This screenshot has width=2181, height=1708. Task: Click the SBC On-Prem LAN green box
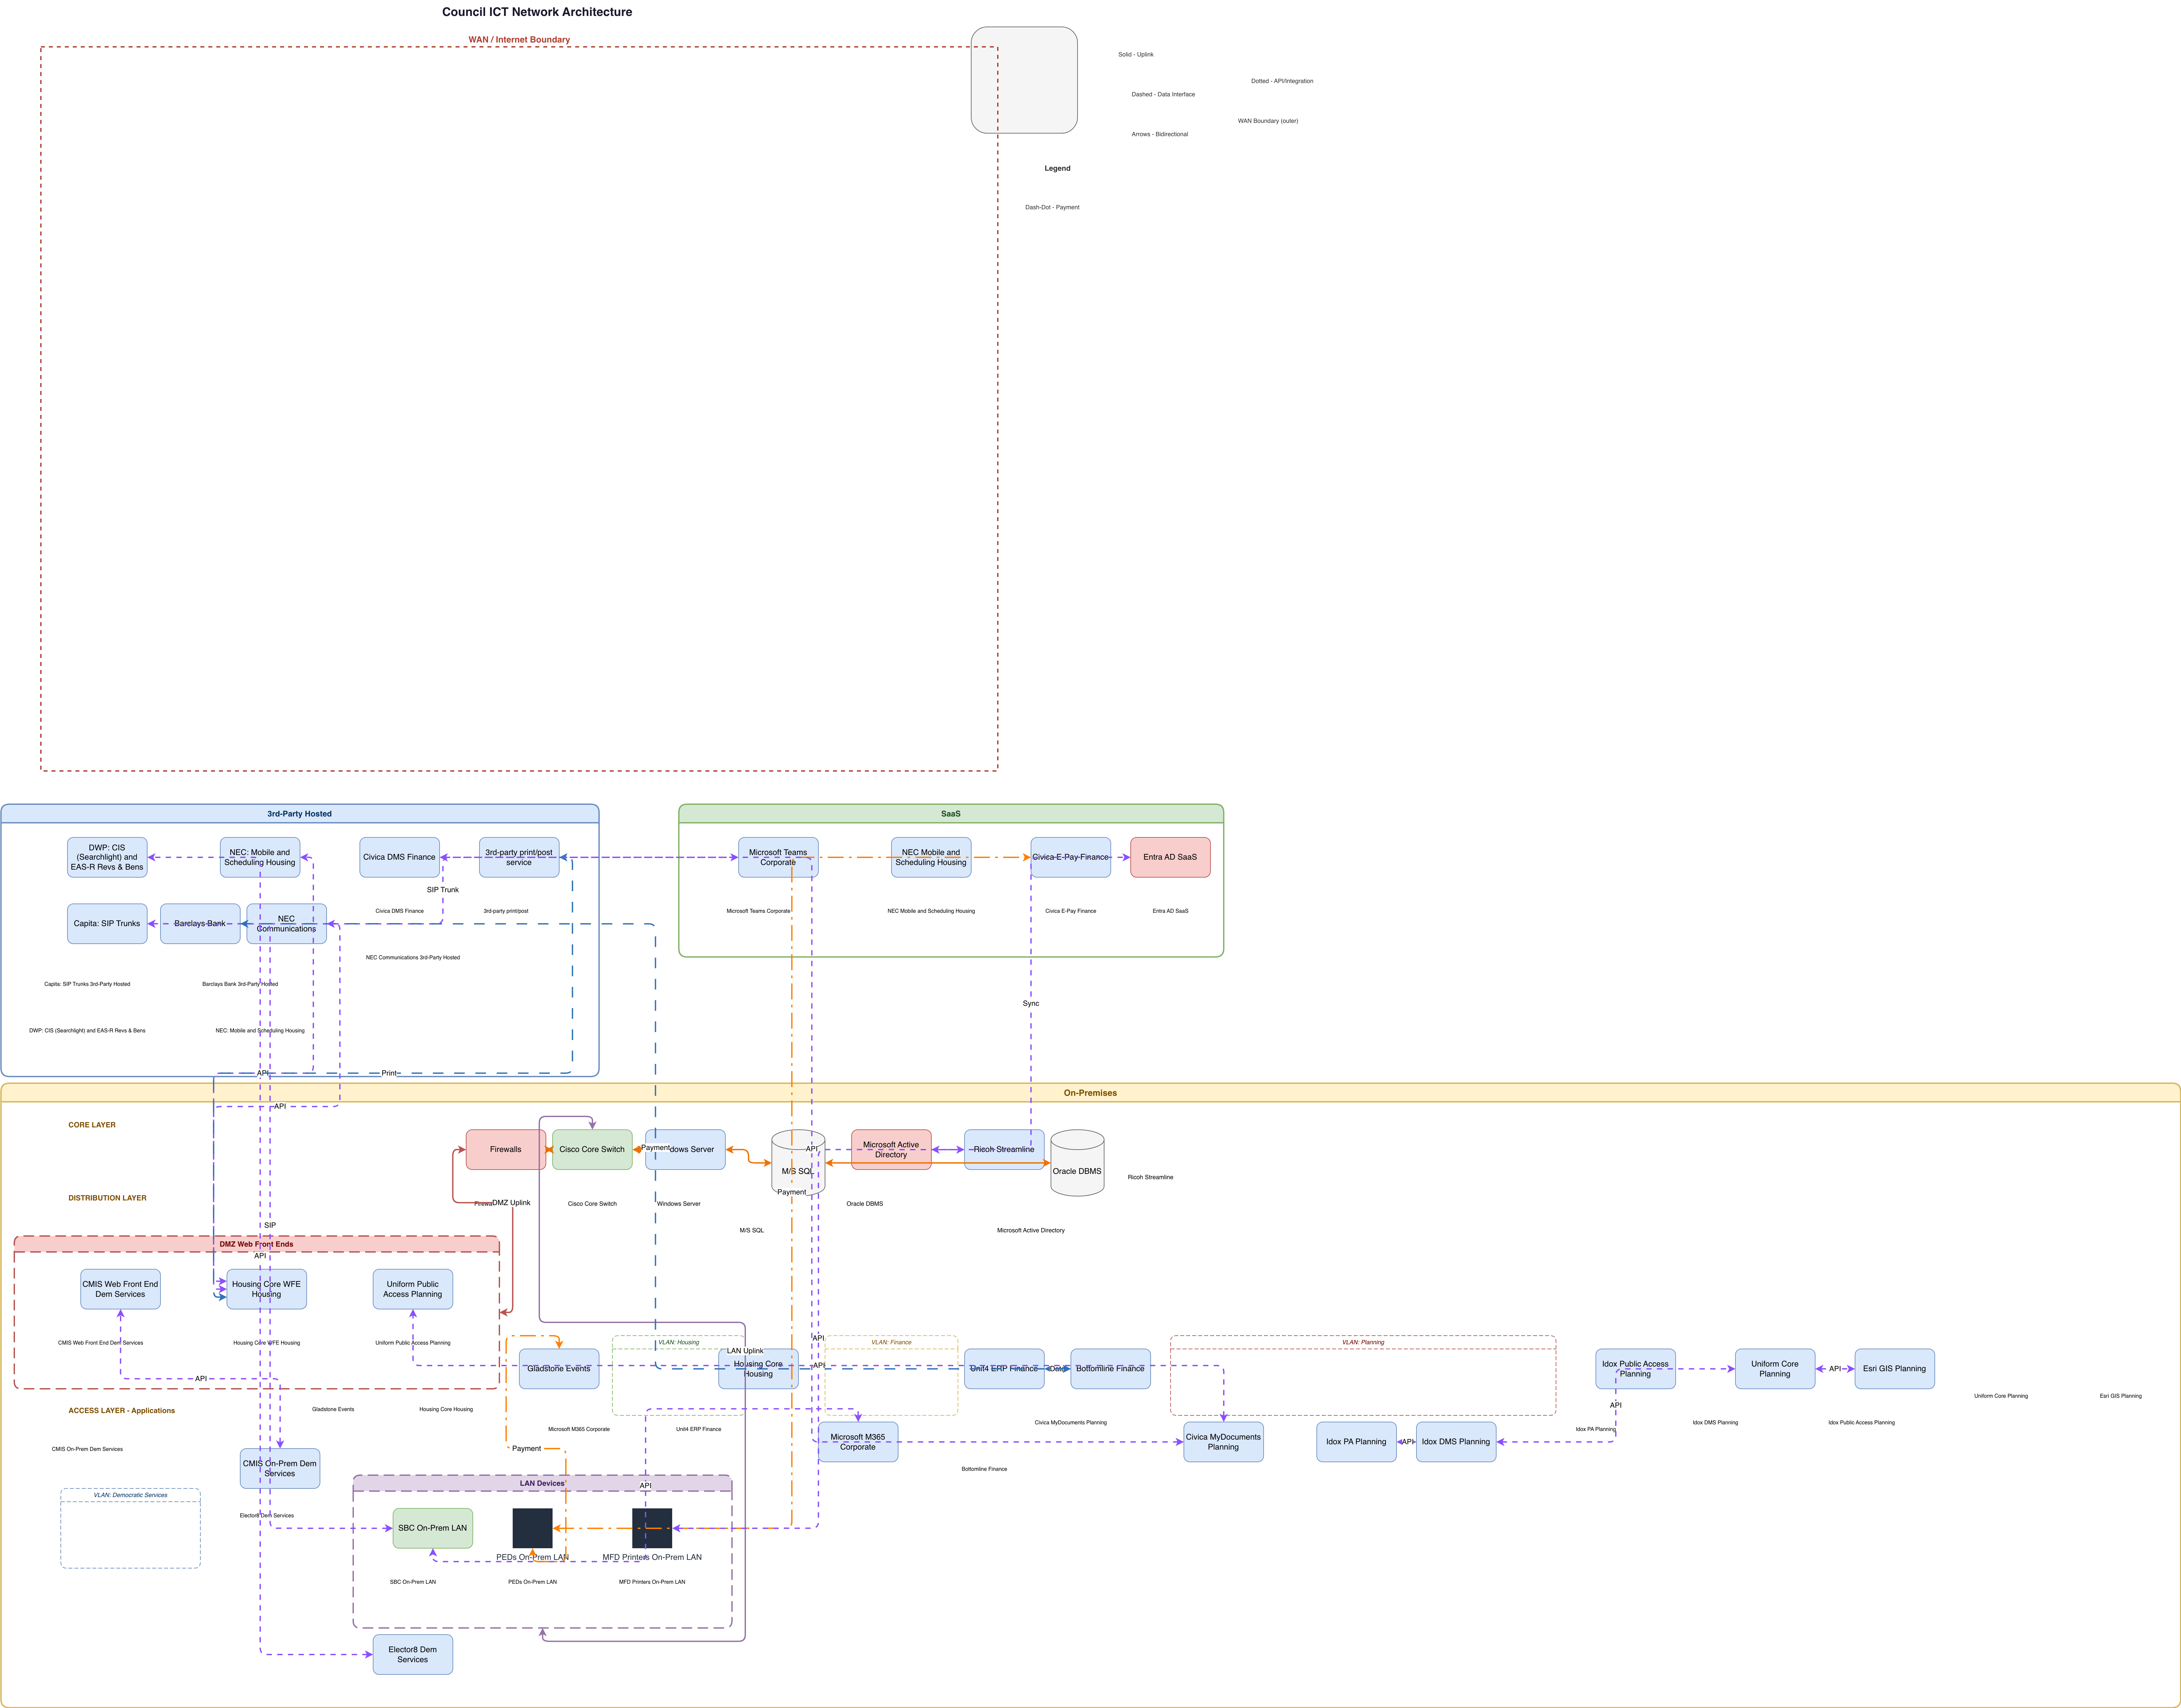click(433, 1528)
